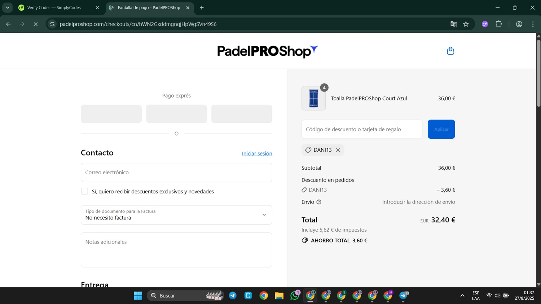Stop loading the page
541x304 pixels.
(35, 24)
